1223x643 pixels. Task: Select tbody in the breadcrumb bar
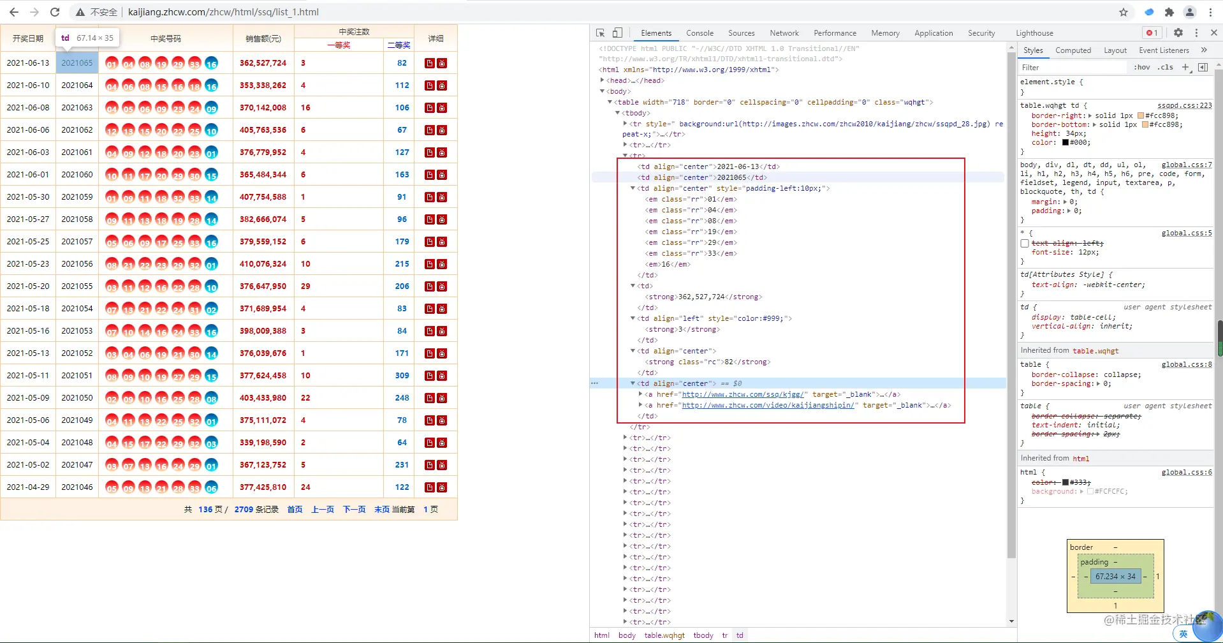pos(703,635)
